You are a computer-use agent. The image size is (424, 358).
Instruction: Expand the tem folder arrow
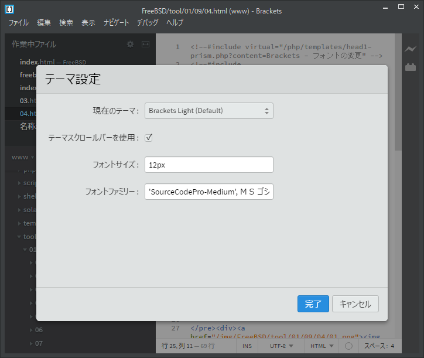click(19, 223)
